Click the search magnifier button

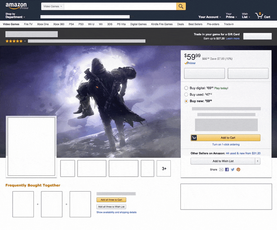[x=181, y=7]
